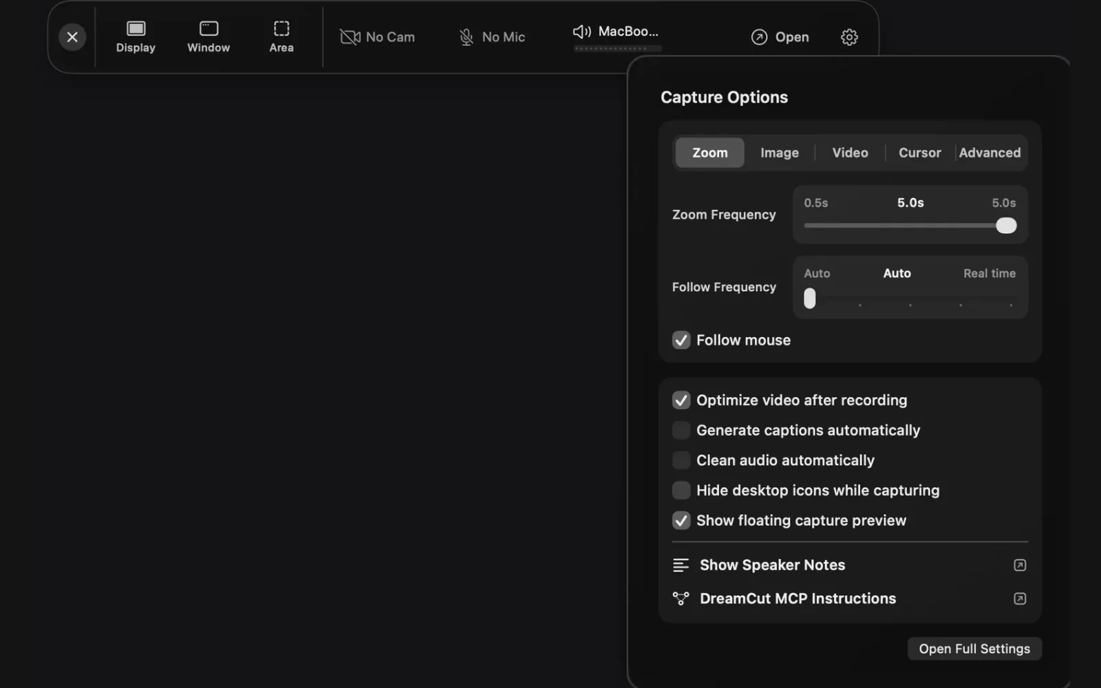Click the settings gear icon
The image size is (1101, 688).
(x=849, y=37)
